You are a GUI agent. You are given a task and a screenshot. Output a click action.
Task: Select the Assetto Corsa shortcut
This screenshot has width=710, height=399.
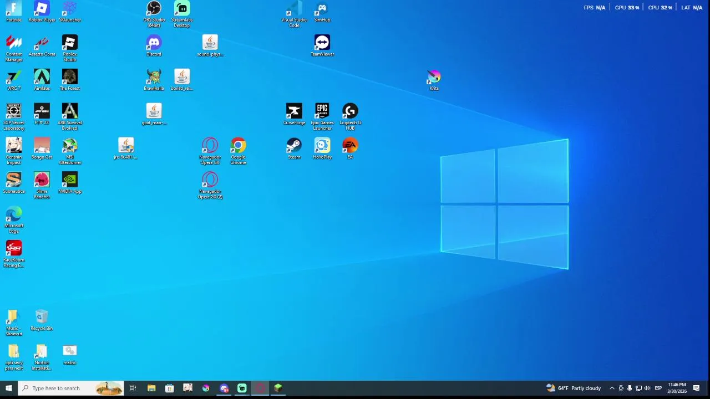pyautogui.click(x=42, y=46)
